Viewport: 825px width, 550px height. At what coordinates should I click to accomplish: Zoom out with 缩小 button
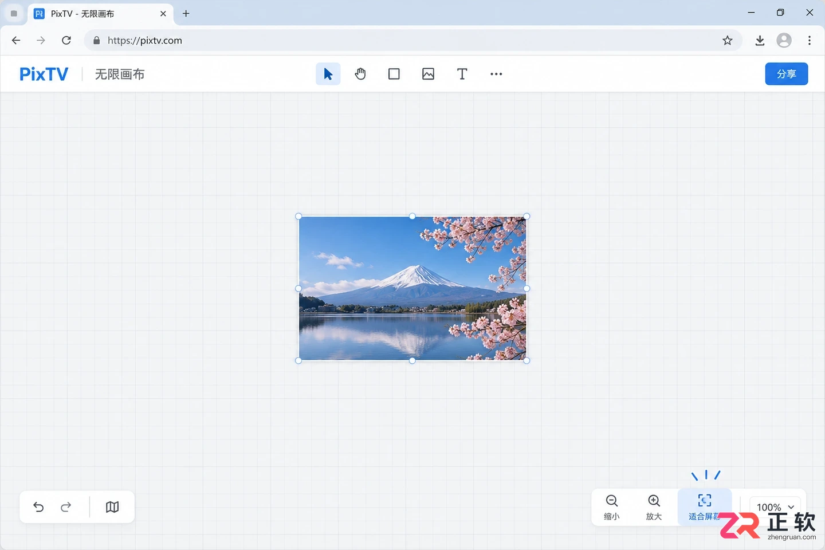point(612,507)
